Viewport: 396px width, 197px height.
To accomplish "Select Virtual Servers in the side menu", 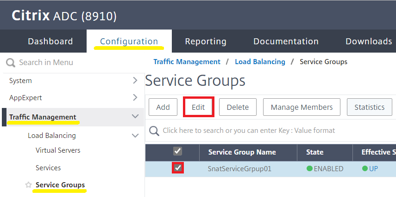I will (x=58, y=150).
